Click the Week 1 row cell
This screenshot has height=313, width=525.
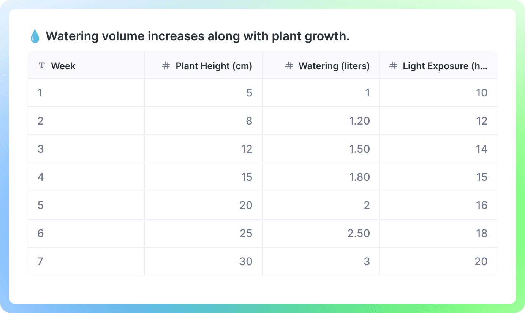point(40,93)
